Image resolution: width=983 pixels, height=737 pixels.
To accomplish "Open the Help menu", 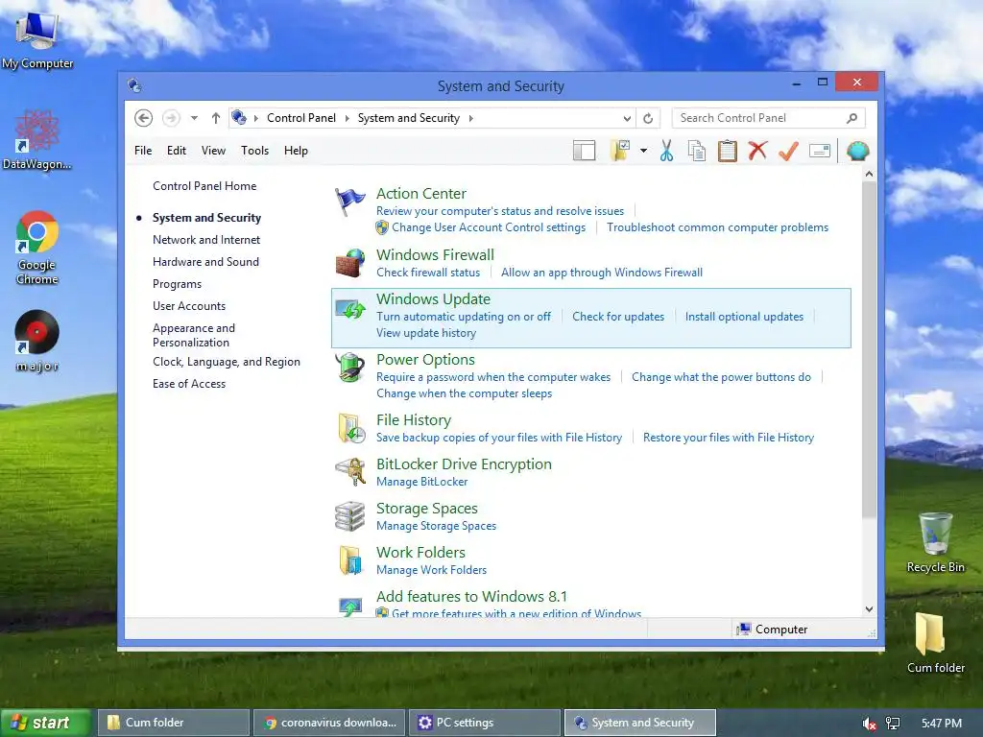I will coord(296,151).
